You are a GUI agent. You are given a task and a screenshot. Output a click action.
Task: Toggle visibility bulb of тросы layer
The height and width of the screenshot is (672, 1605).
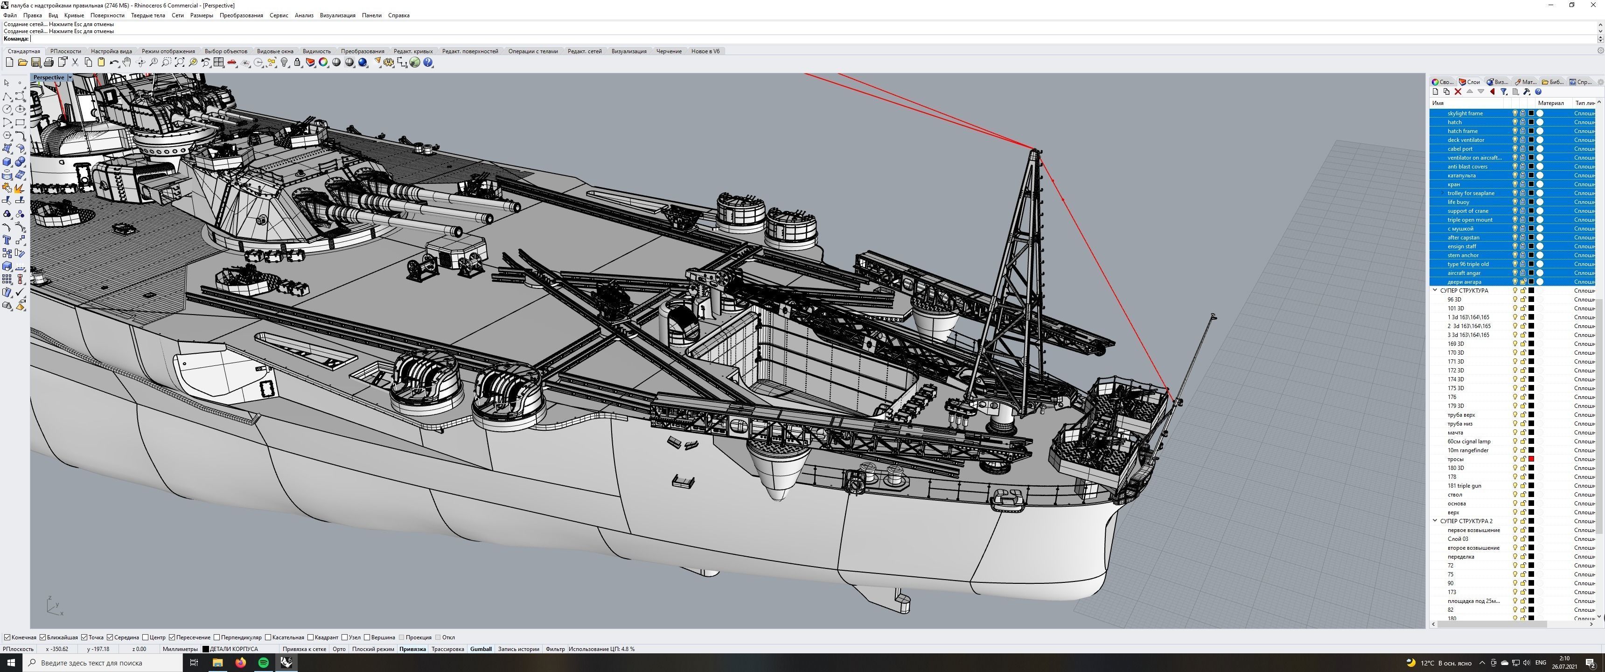coord(1514,459)
